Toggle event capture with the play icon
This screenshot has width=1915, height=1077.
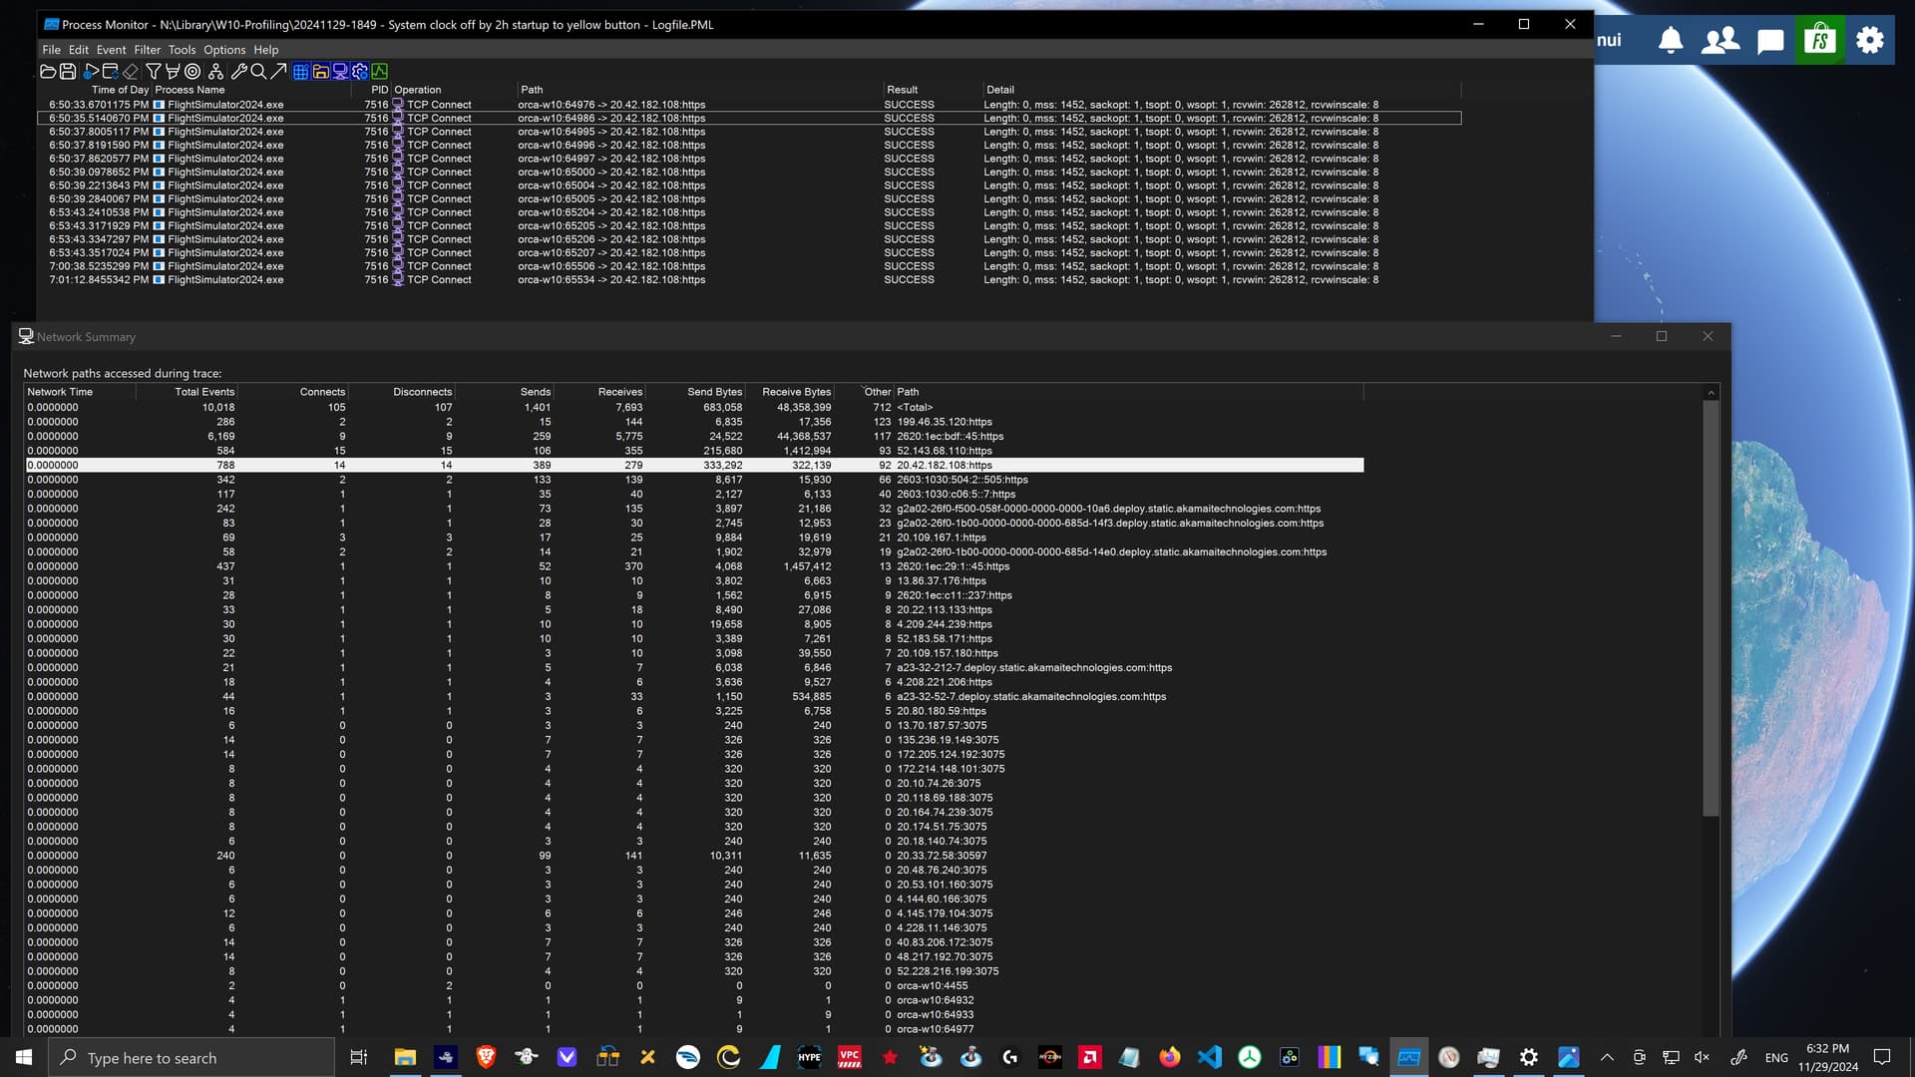point(91,71)
